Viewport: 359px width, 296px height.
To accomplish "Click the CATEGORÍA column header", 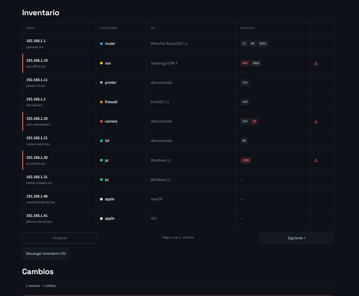I will (109, 28).
